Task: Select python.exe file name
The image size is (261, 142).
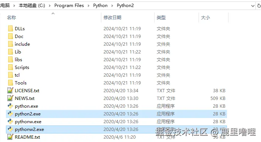Action: pos(26,106)
